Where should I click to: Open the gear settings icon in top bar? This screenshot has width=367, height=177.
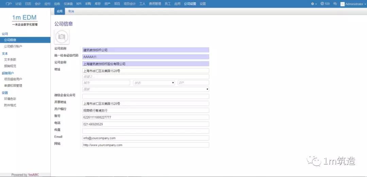coord(314,4)
